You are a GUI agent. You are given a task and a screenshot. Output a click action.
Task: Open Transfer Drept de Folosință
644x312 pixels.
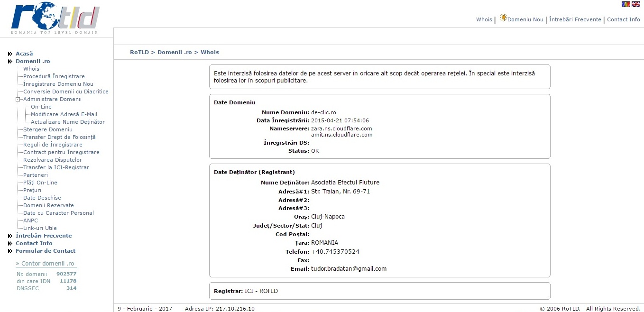tap(59, 138)
